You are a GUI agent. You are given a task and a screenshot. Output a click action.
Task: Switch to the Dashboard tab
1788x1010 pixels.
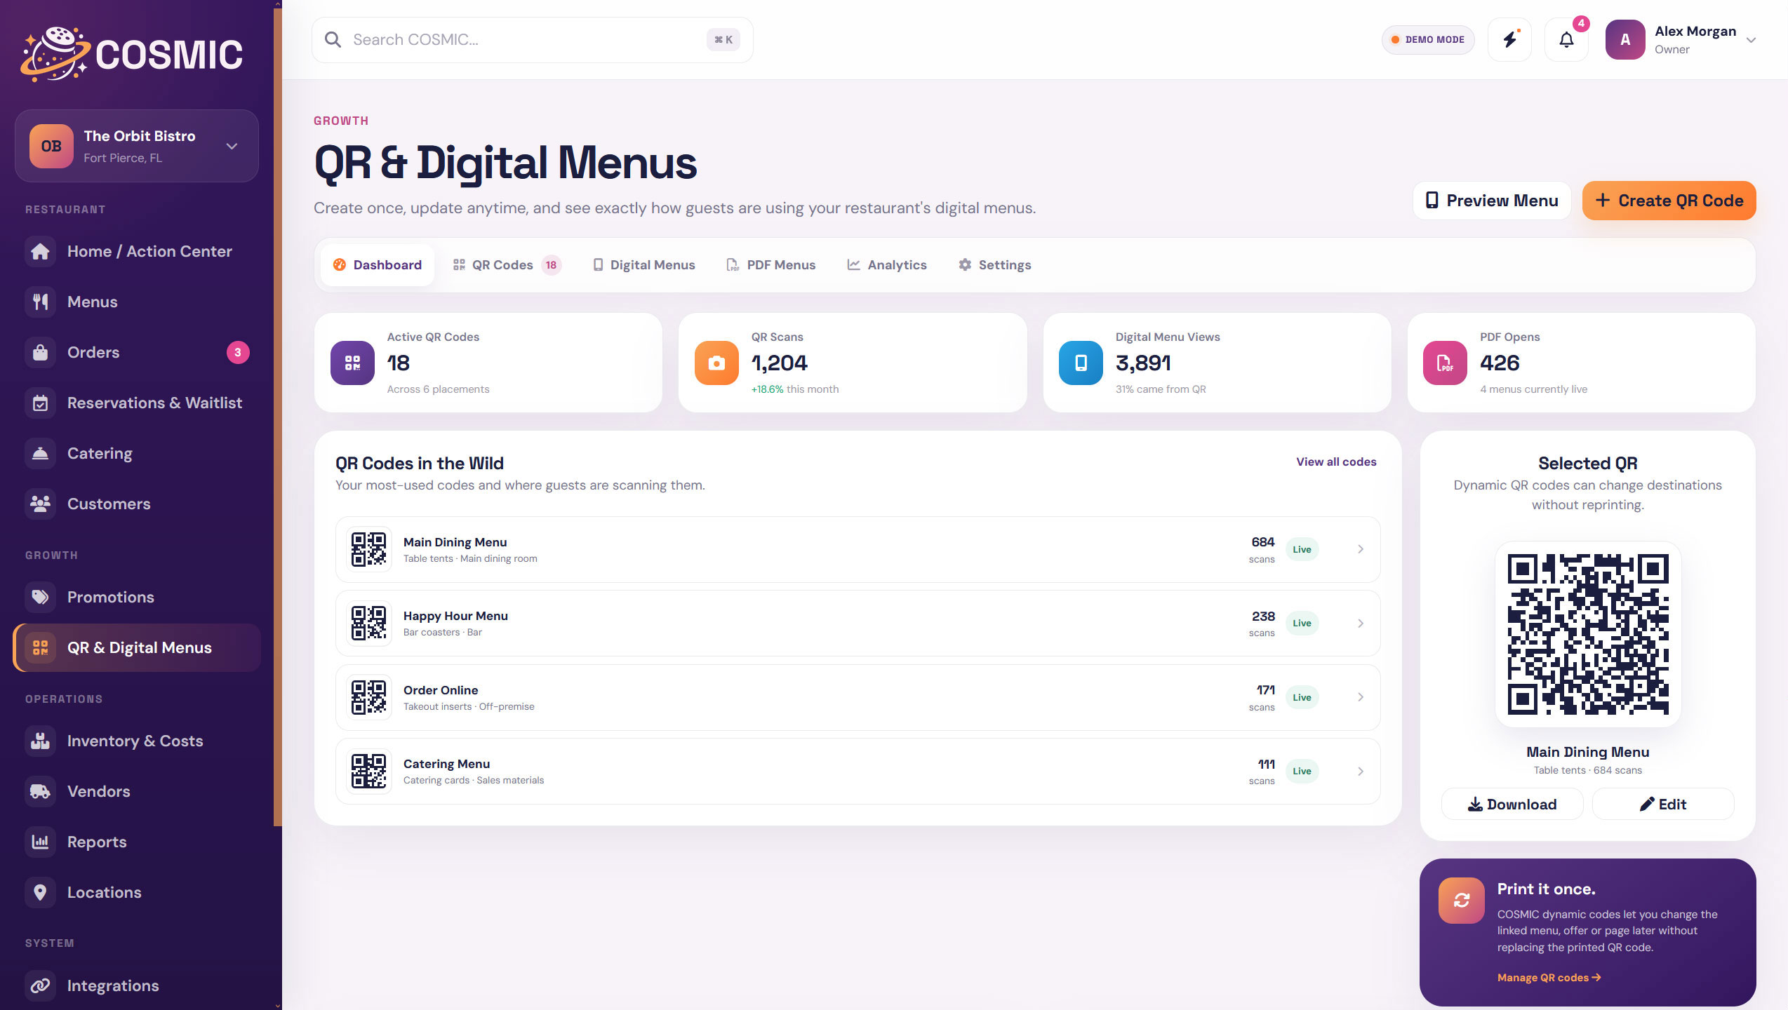coord(378,265)
